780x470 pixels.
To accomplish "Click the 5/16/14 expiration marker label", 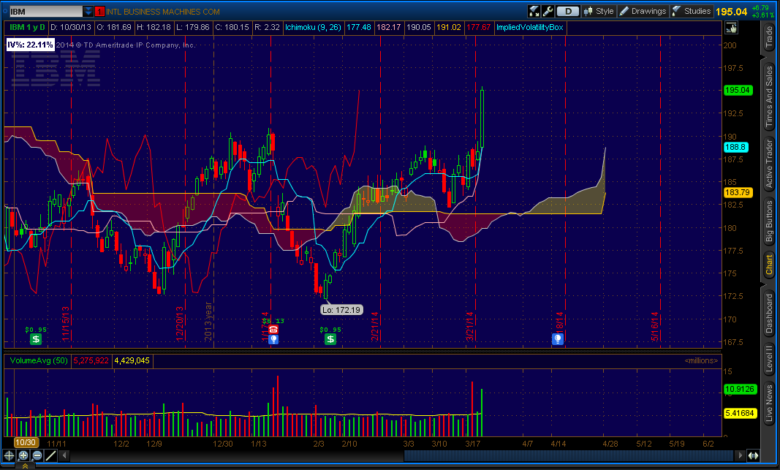I will pos(655,327).
